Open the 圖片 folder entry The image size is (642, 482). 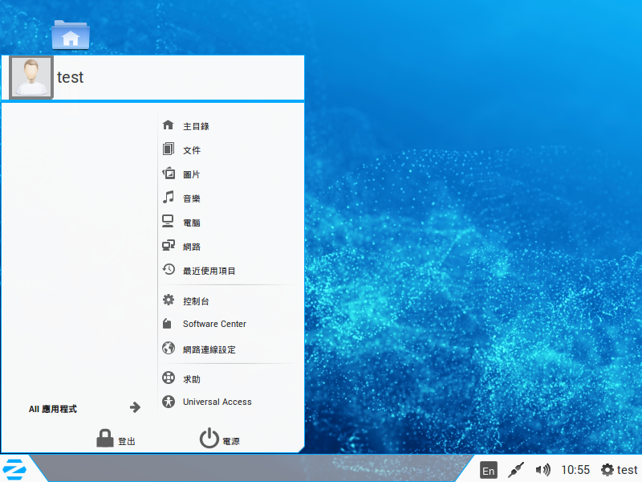click(192, 174)
